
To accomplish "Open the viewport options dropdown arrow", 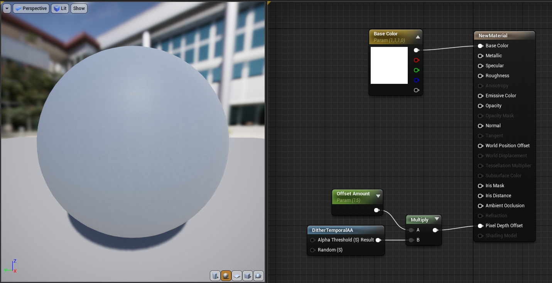I will [x=7, y=8].
